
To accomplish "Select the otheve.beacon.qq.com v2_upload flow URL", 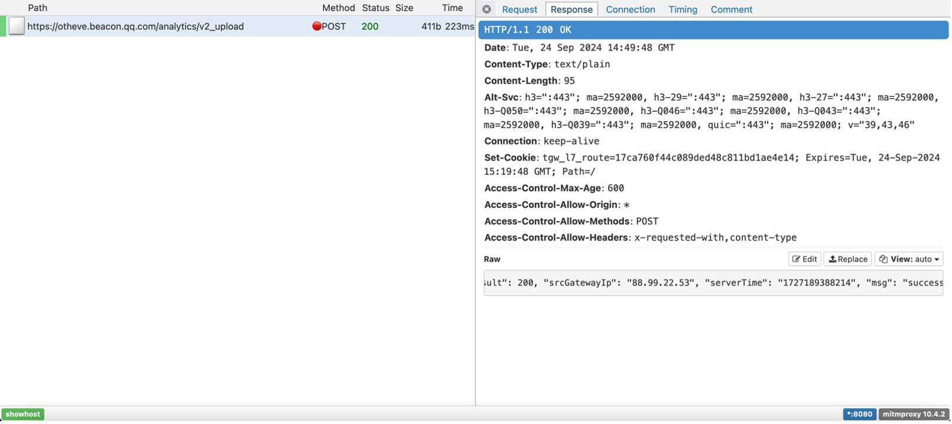I will (135, 26).
